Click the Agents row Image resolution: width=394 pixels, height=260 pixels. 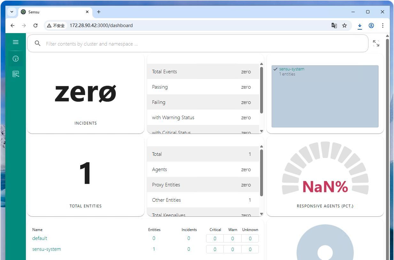pyautogui.click(x=203, y=169)
